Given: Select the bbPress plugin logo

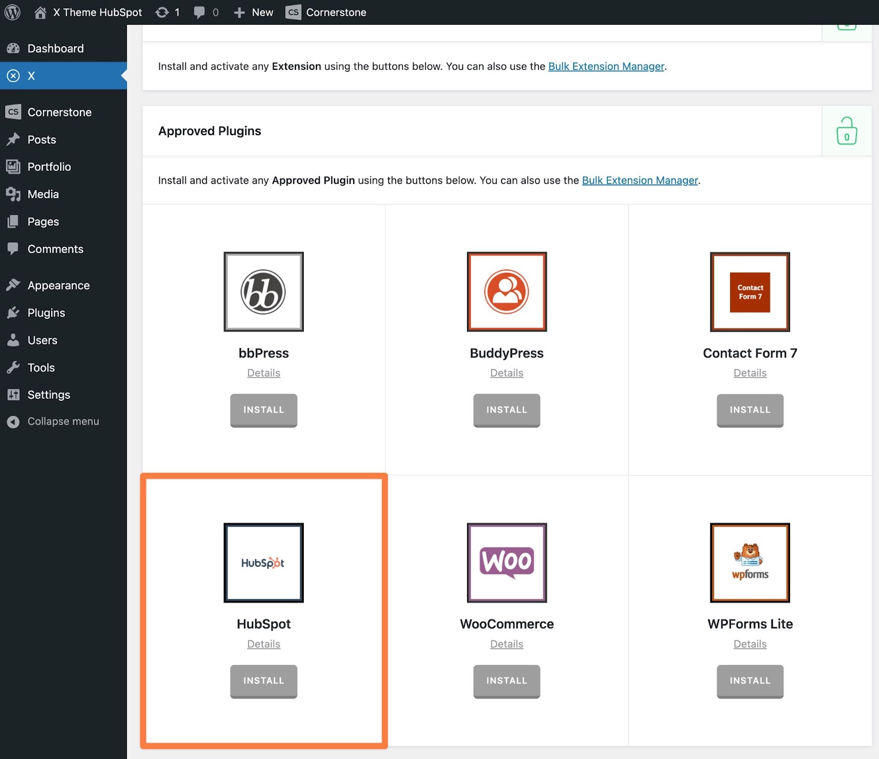Looking at the screenshot, I should tap(264, 292).
